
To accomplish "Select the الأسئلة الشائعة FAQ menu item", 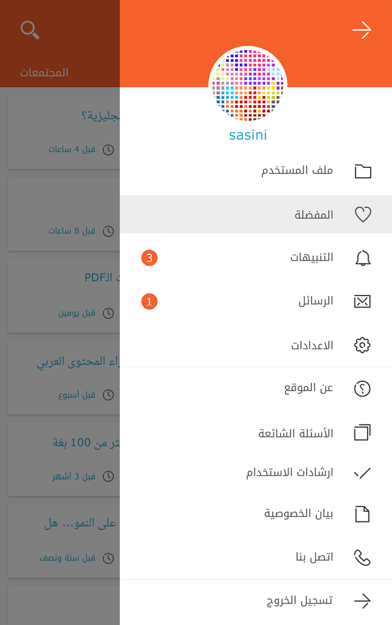I will pyautogui.click(x=296, y=434).
